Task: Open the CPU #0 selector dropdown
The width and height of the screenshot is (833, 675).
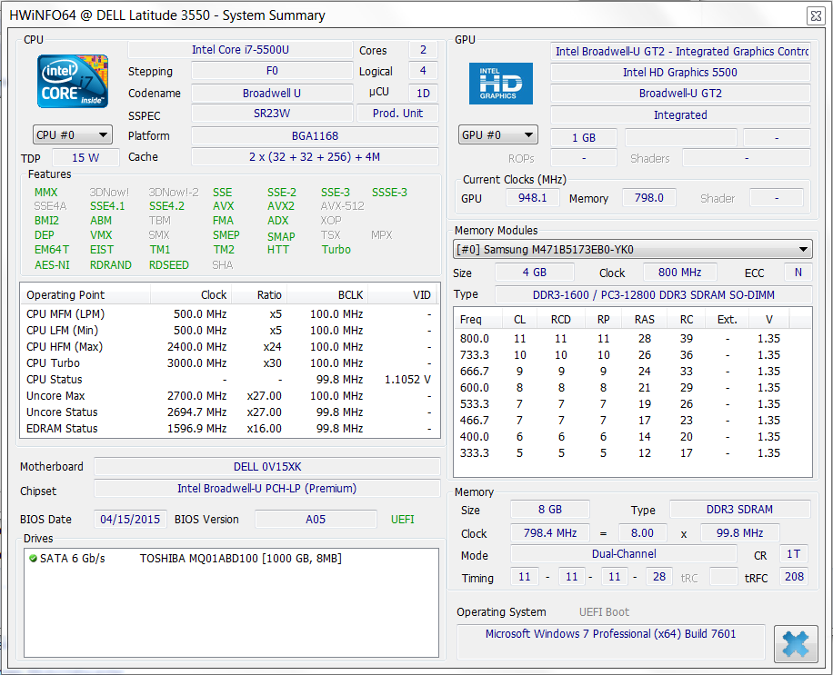Action: coord(72,134)
